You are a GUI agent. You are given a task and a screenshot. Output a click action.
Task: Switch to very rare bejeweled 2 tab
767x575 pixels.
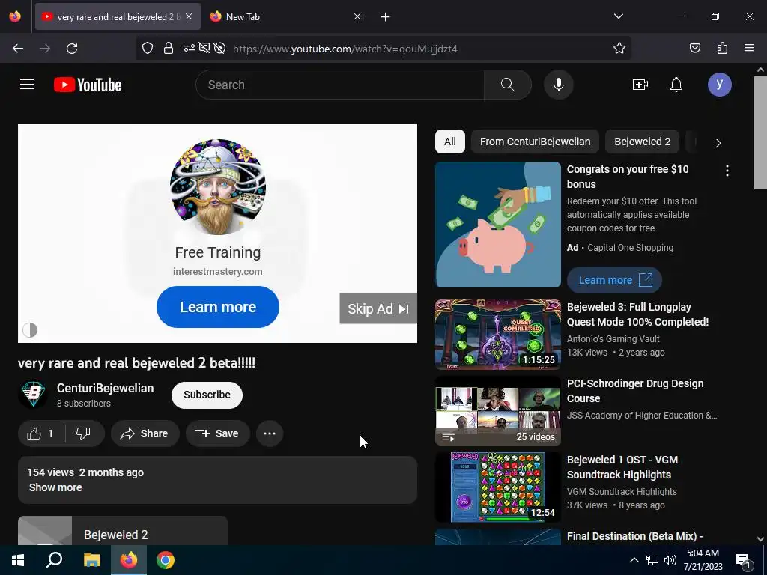(118, 16)
